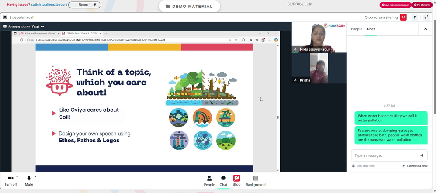
Task: Open call settings gear icon
Action: coord(5,17)
